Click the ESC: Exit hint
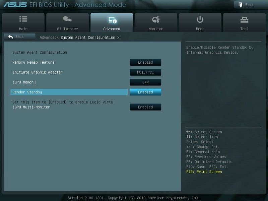This screenshot has height=201, width=268. tap(219, 167)
